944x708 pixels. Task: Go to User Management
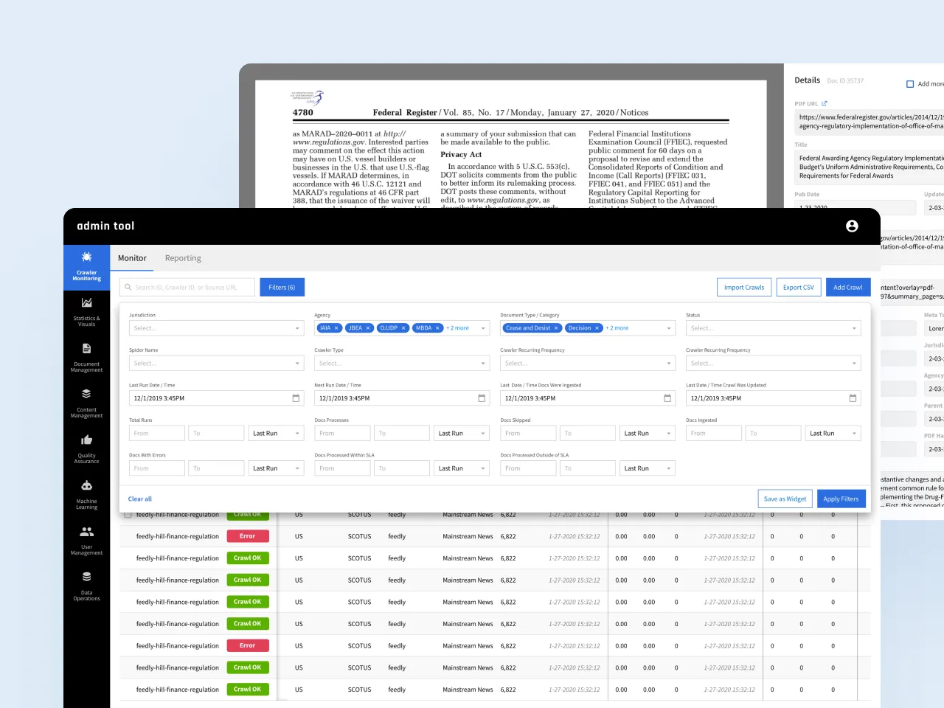click(x=86, y=541)
